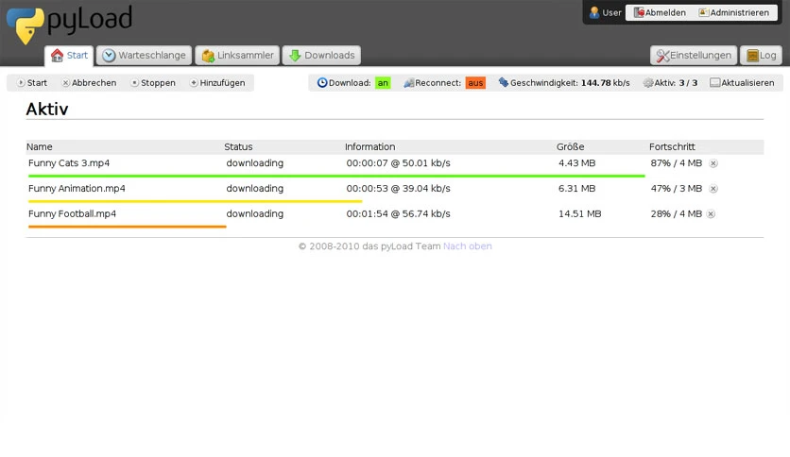Click '87% / 4 MB' progress text

click(x=677, y=163)
